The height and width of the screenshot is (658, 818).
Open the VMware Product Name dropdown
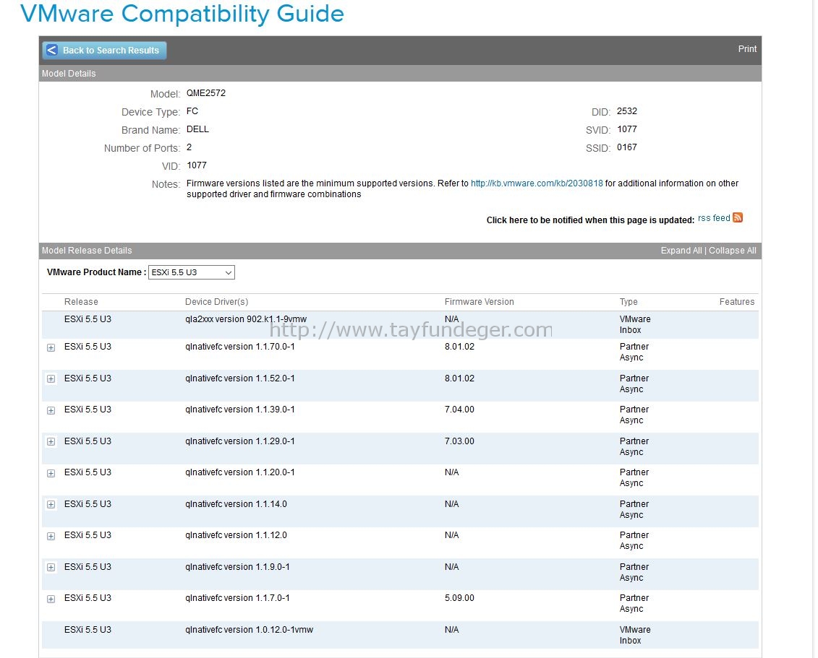pyautogui.click(x=192, y=272)
